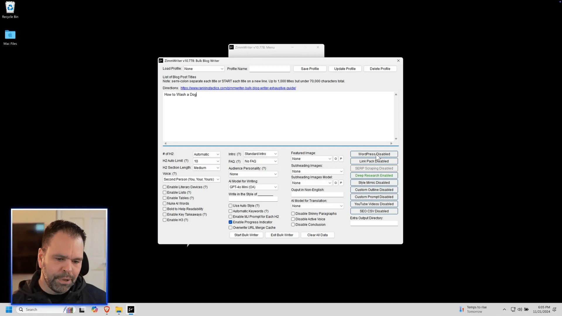562x316 pixels.
Task: Open the volume speaker tray icon
Action: [x=520, y=310]
